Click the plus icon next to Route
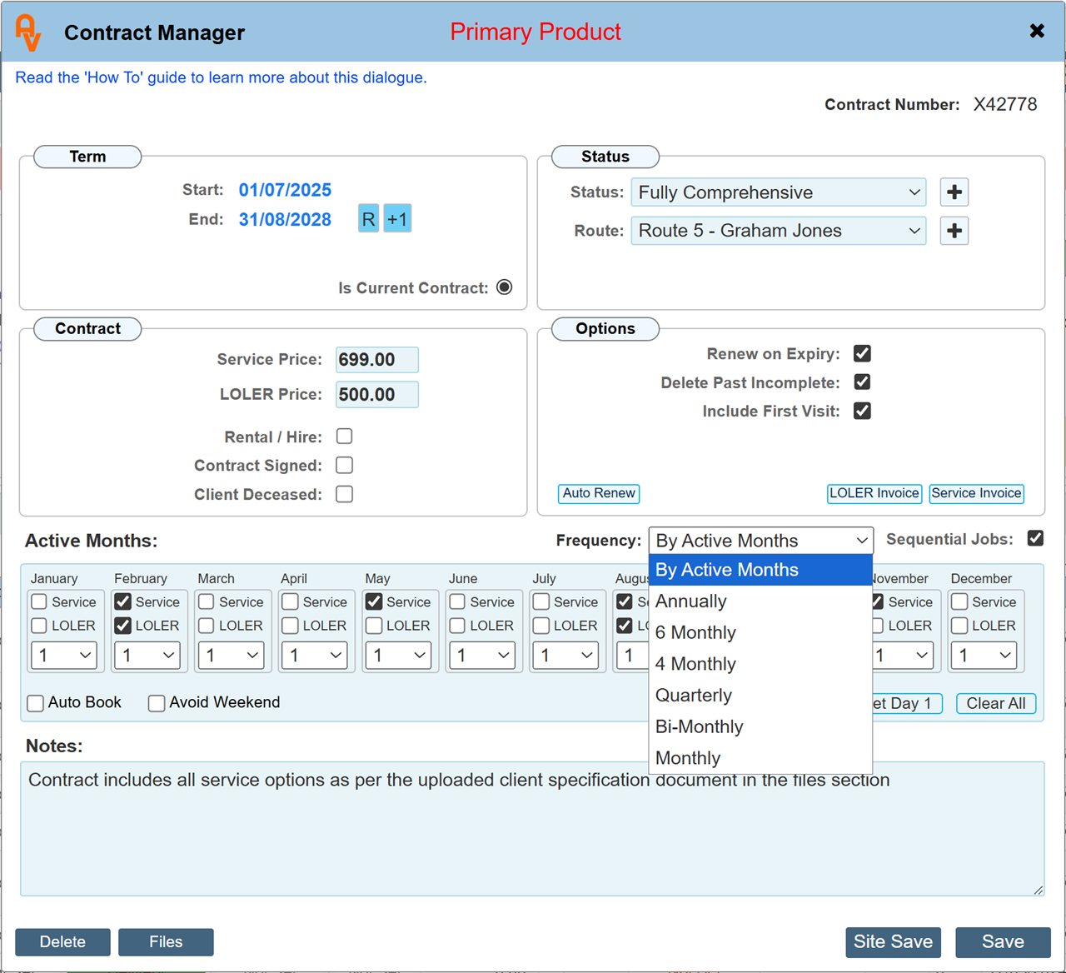Viewport: 1066px width, 973px height. pyautogui.click(x=954, y=231)
